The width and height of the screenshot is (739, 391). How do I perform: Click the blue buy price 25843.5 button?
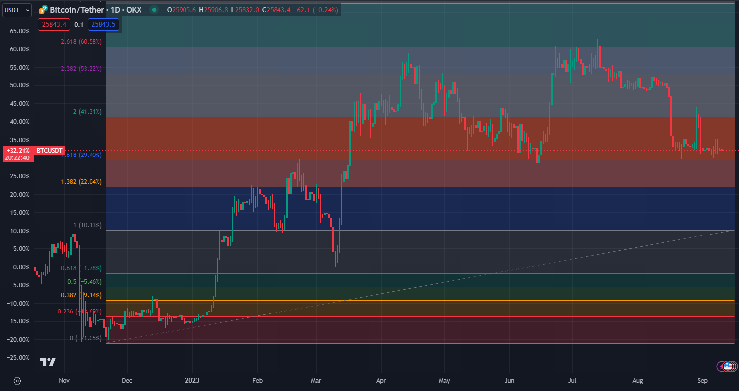point(103,24)
